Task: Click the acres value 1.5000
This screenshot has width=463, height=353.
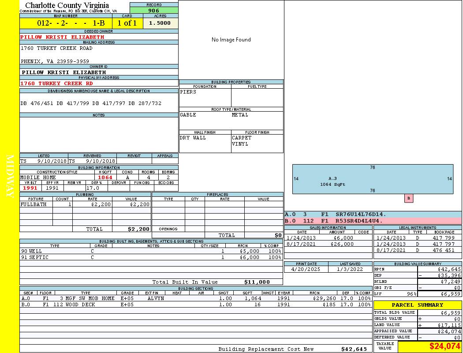Action: pyautogui.click(x=160, y=23)
